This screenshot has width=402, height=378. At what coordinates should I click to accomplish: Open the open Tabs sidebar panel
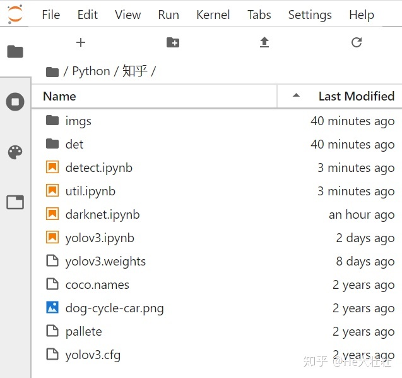tap(15, 202)
